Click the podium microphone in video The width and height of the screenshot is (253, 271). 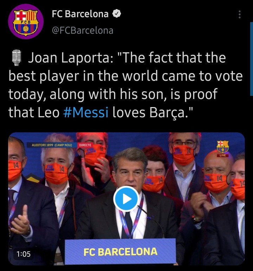[x=150, y=221]
